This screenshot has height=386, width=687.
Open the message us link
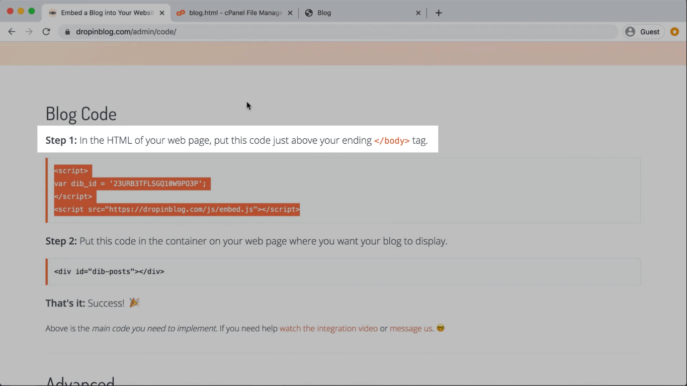pyautogui.click(x=411, y=328)
